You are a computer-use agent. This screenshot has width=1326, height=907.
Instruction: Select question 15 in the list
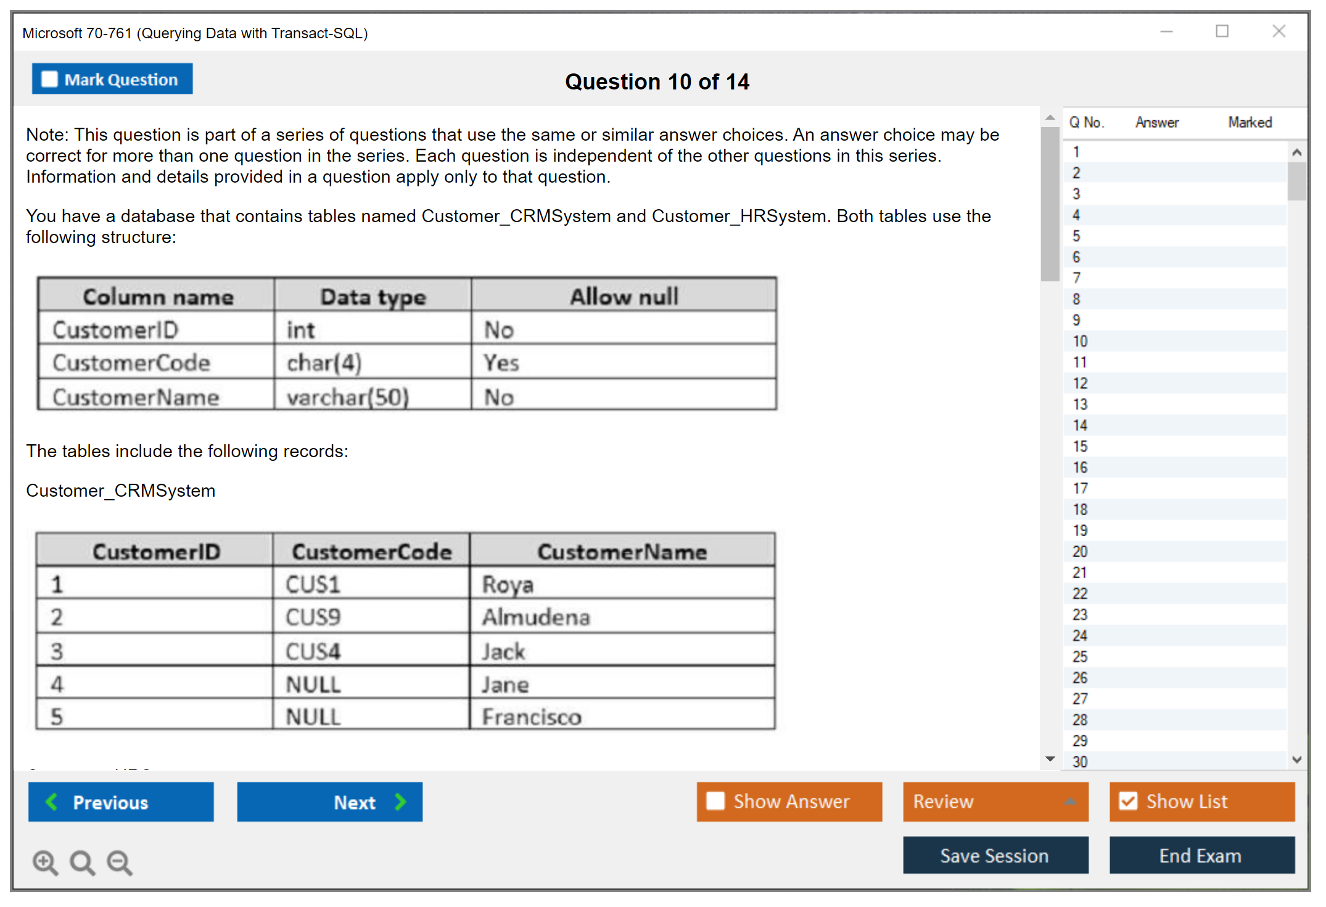(x=1080, y=446)
